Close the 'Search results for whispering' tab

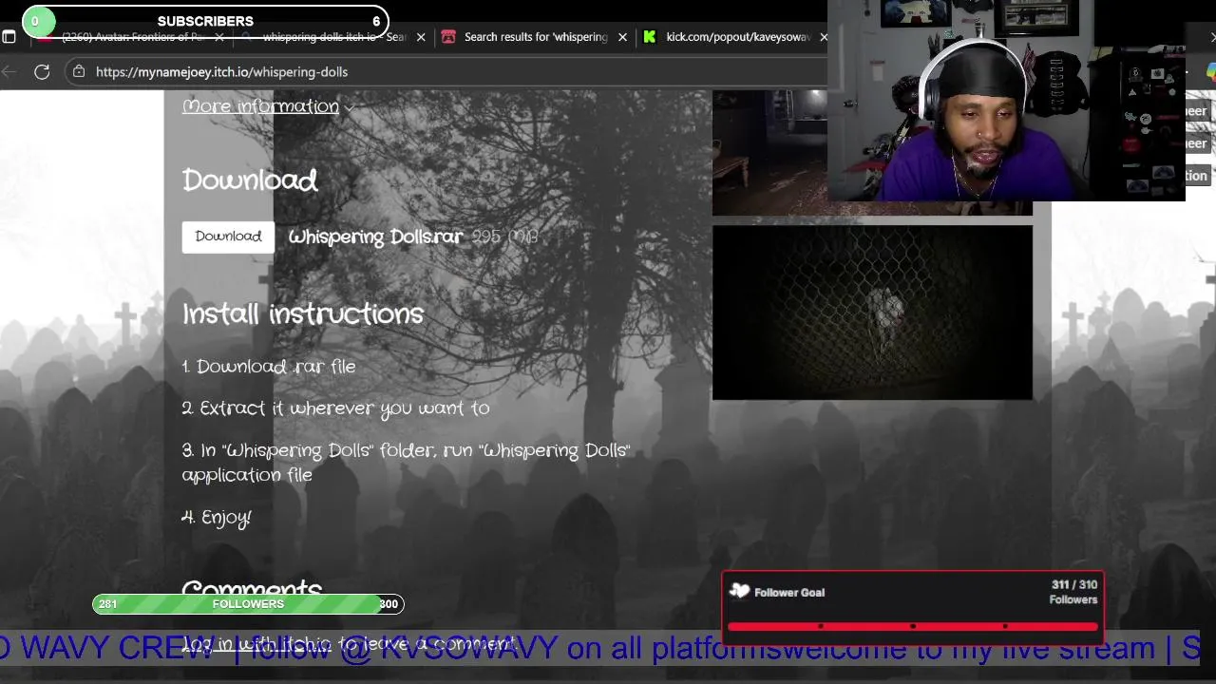pyautogui.click(x=622, y=37)
